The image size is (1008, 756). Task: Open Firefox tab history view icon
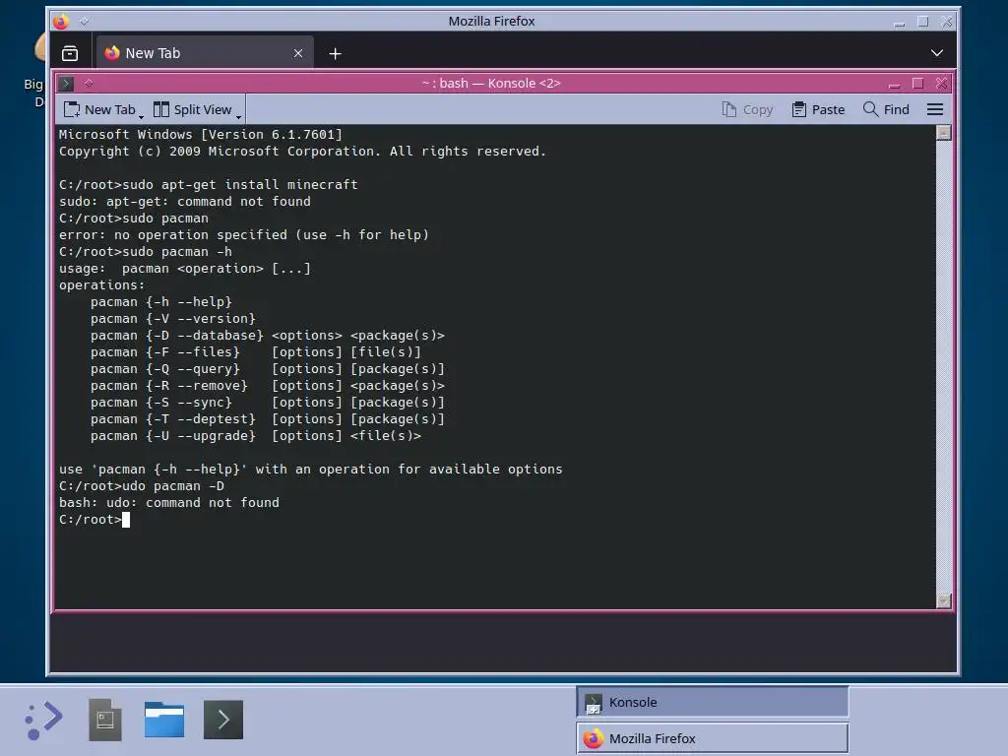[x=70, y=53]
